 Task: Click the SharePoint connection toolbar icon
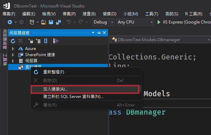46,41
